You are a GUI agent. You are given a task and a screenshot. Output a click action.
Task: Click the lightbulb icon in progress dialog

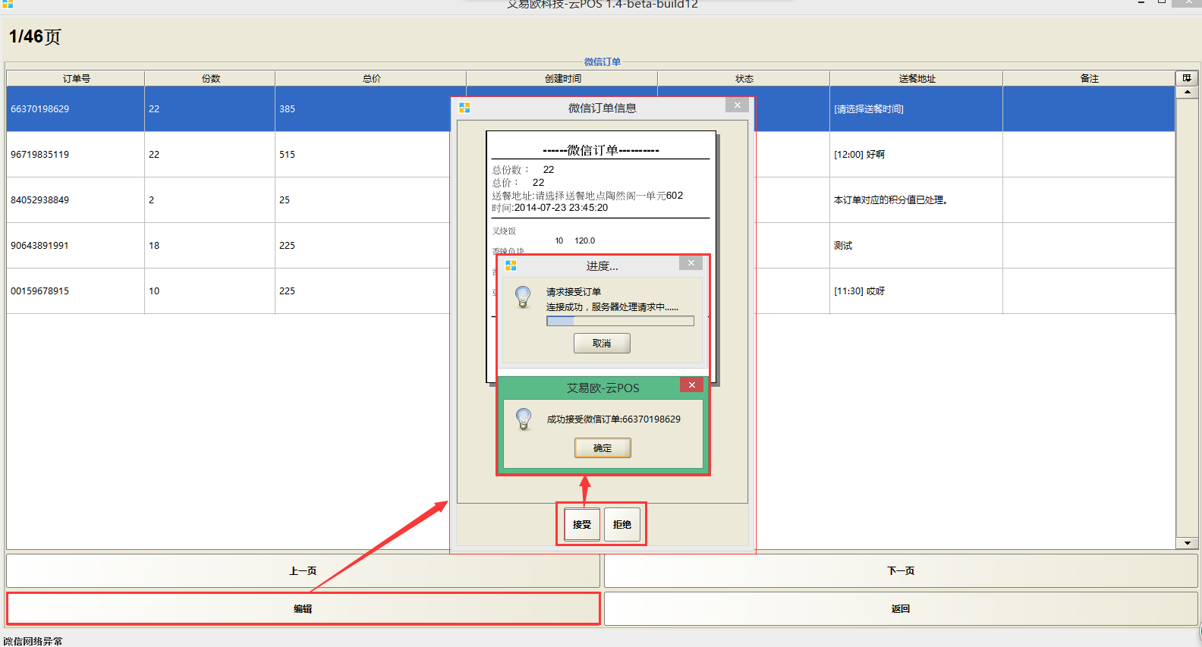(x=523, y=297)
